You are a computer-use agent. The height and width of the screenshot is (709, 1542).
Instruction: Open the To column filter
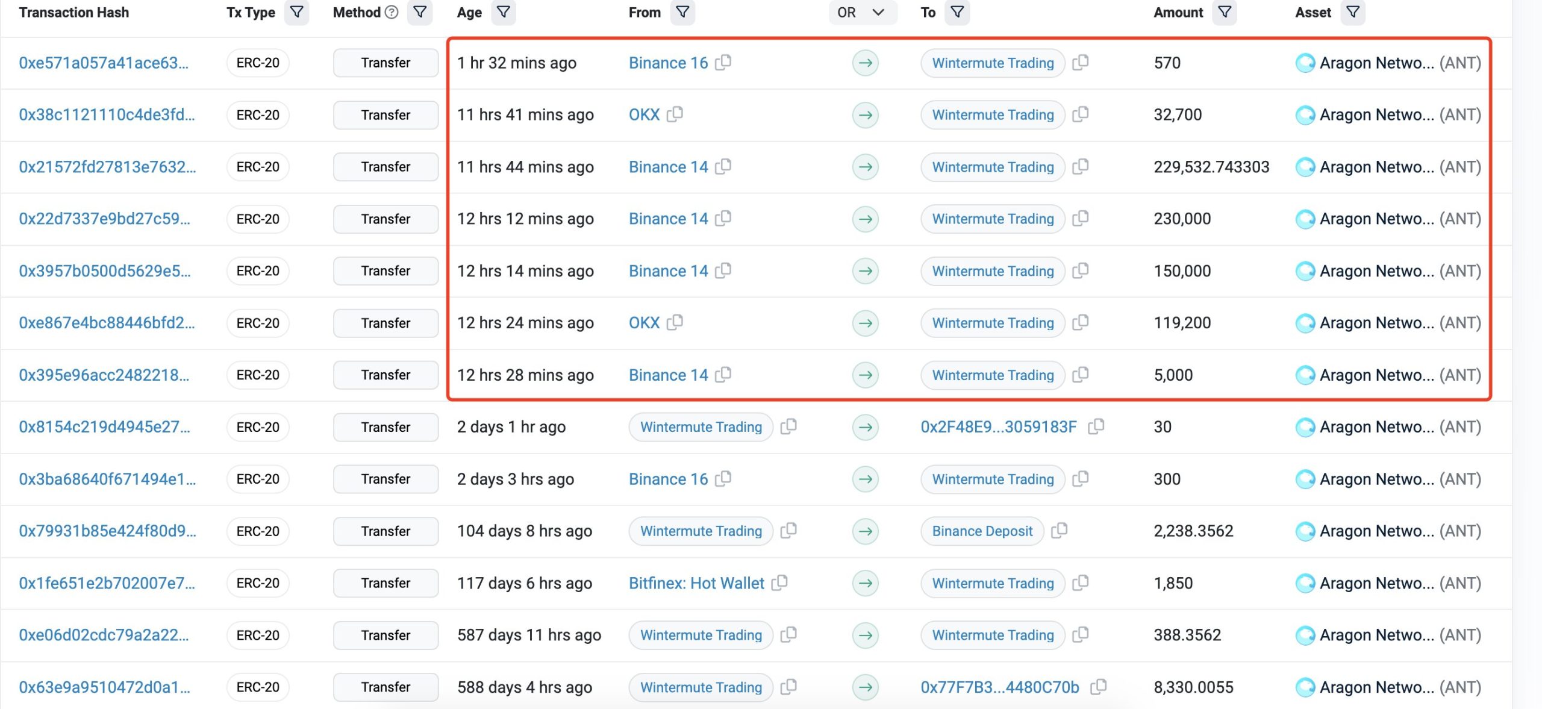[957, 13]
